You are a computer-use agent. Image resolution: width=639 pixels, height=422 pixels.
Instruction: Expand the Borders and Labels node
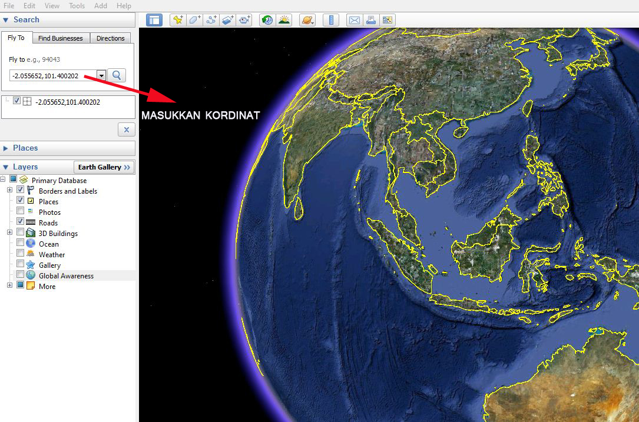(10, 190)
